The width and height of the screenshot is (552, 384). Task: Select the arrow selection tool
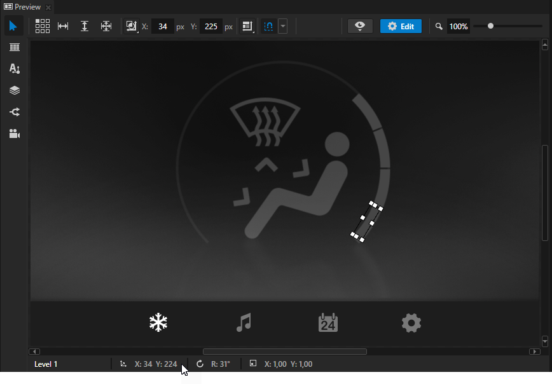(14, 26)
